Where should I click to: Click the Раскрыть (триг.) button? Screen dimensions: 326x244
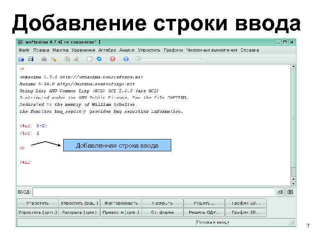pos(79,212)
